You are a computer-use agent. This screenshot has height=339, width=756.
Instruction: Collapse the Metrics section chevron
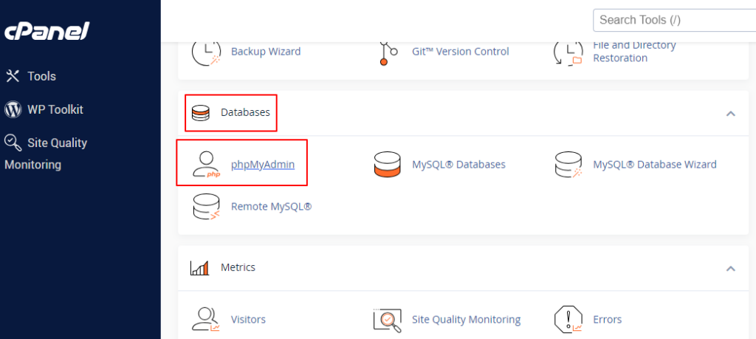(731, 268)
